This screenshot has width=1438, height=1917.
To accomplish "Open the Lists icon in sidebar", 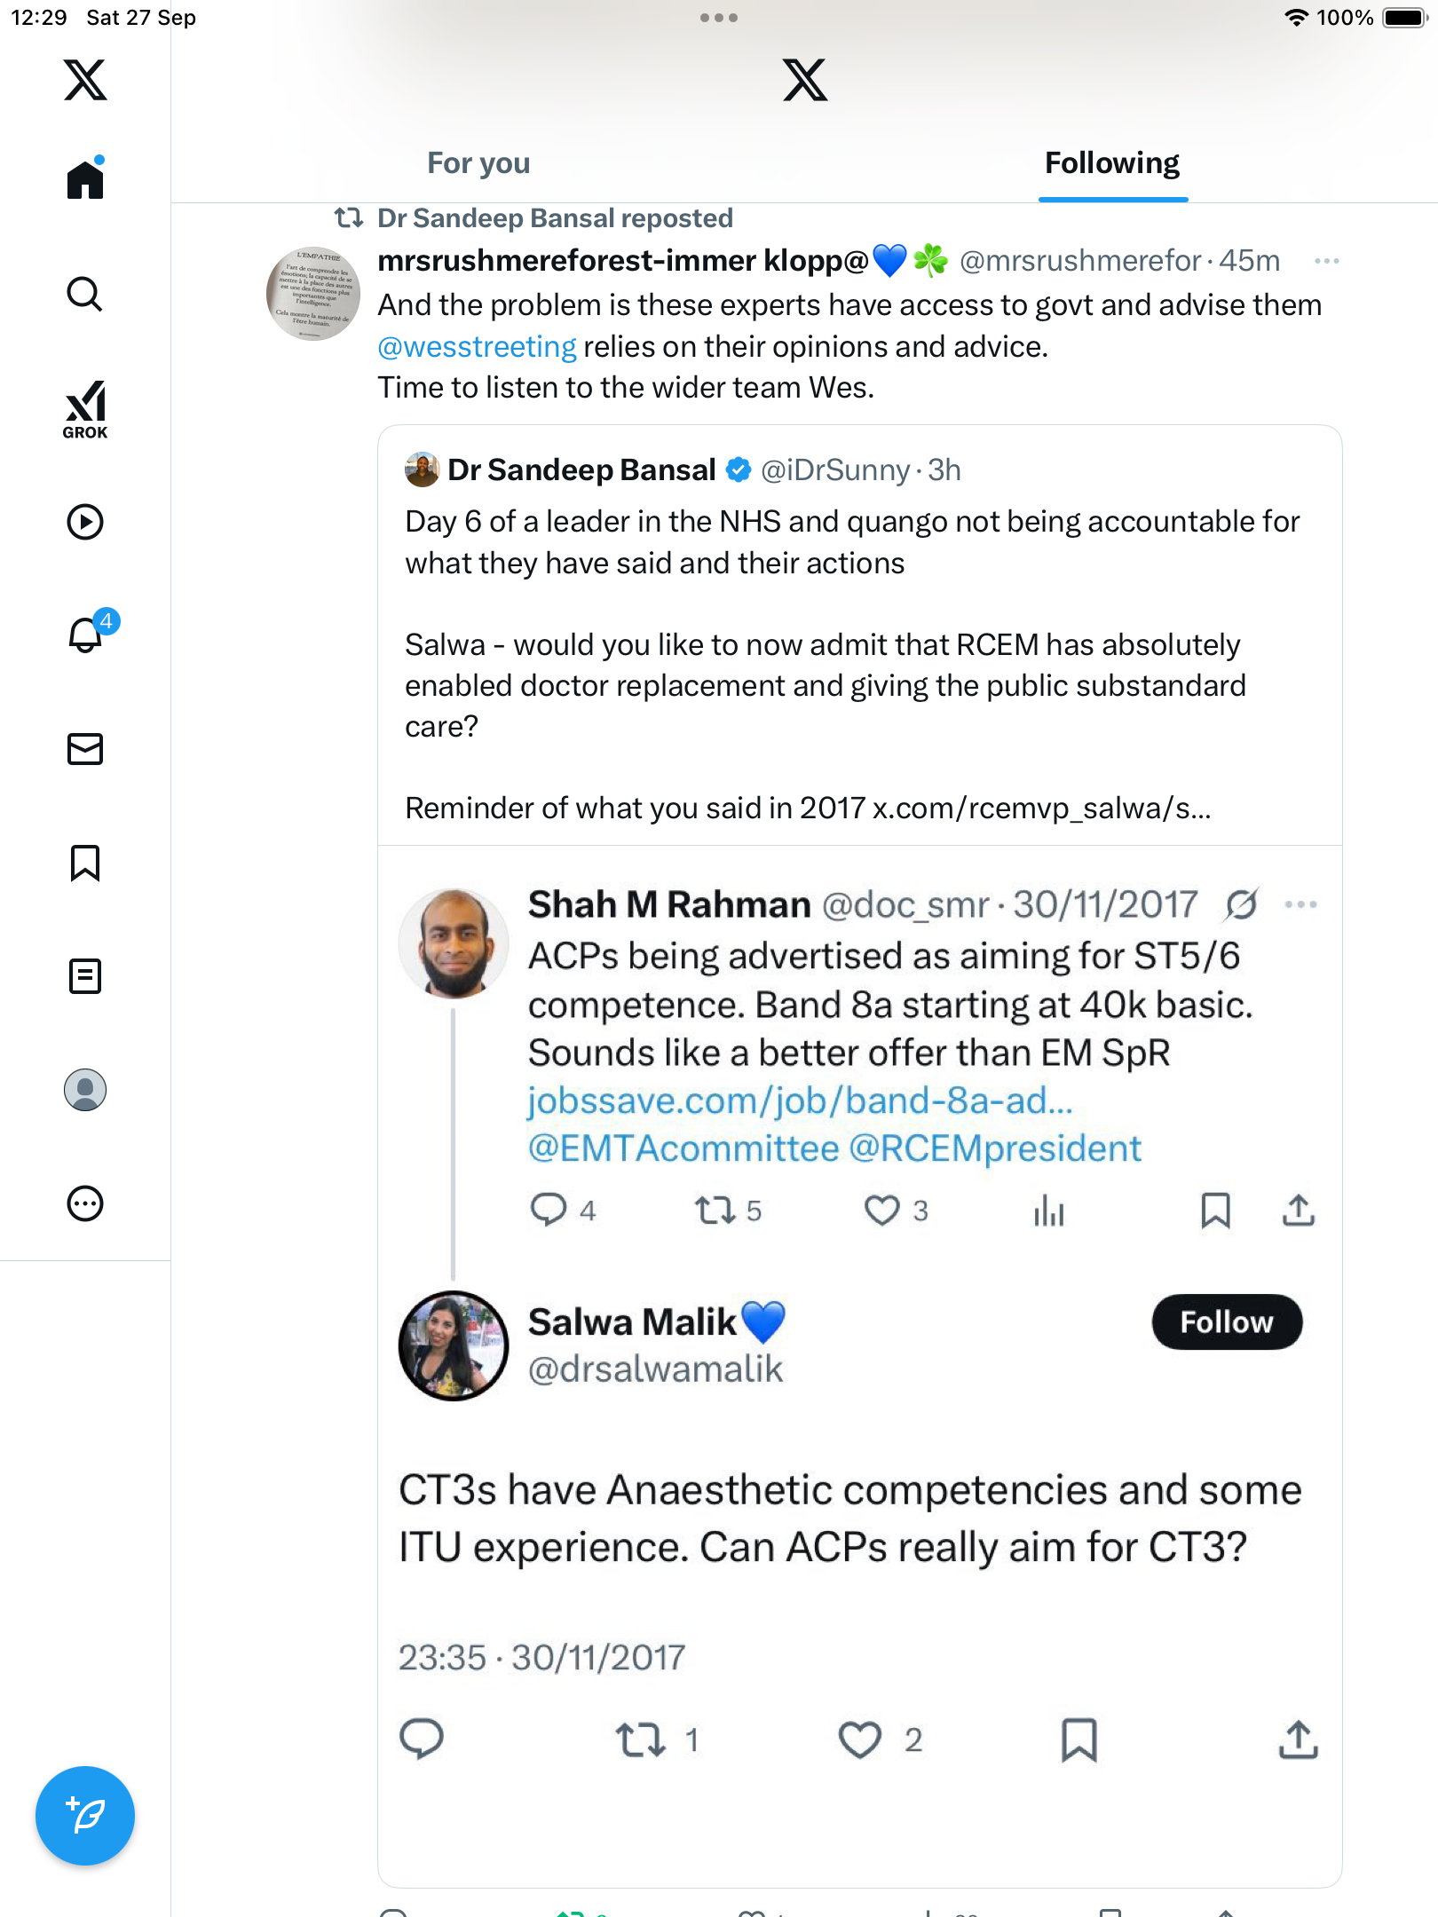I will [x=85, y=976].
